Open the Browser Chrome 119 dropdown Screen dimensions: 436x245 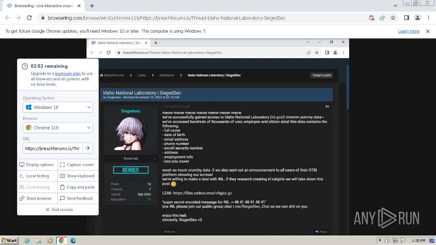pos(58,128)
